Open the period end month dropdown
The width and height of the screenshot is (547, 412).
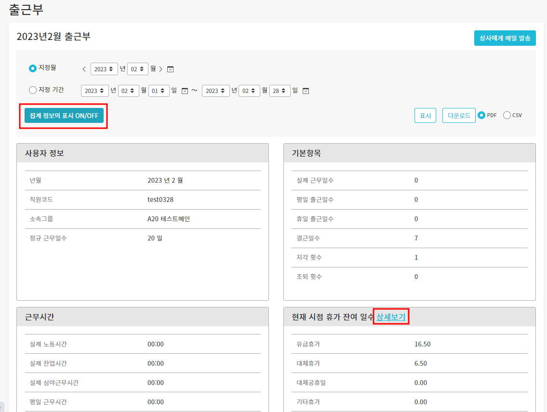pyautogui.click(x=249, y=91)
